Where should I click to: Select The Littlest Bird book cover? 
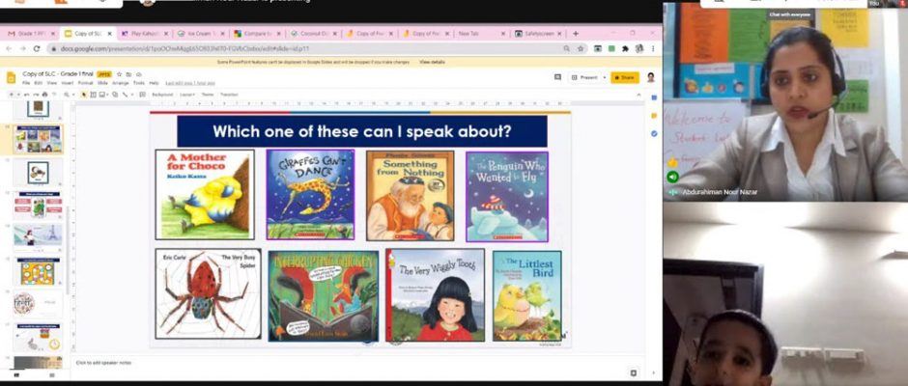tap(527, 295)
